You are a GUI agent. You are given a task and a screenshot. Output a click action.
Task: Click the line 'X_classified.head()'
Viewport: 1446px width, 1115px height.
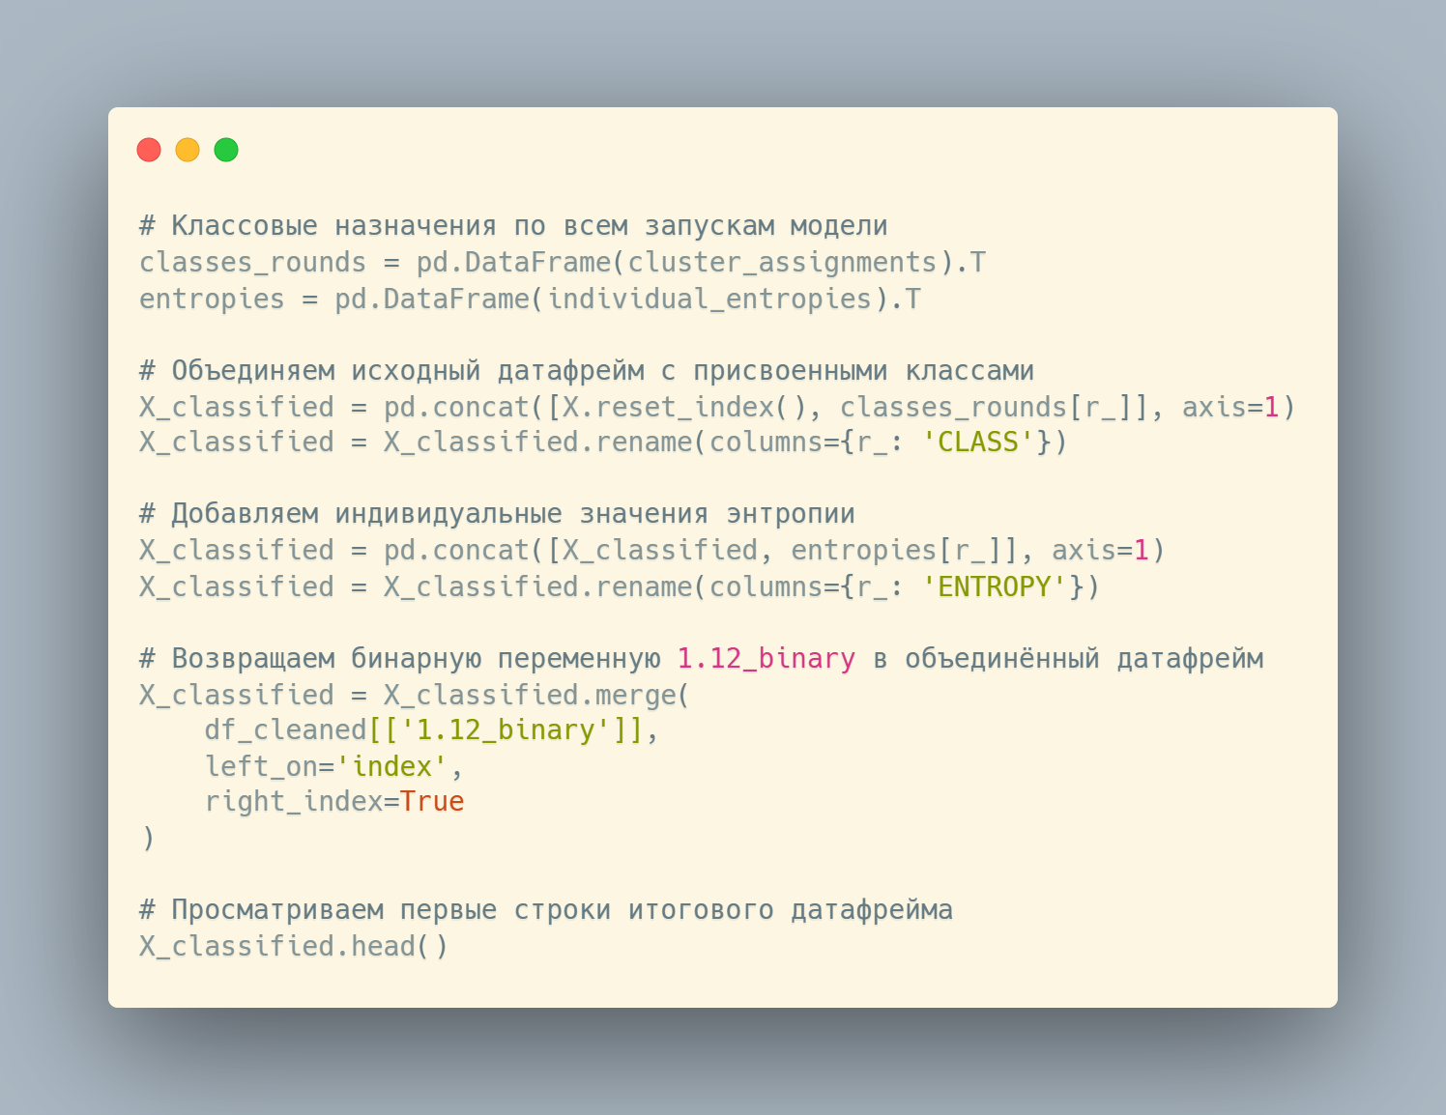click(294, 947)
